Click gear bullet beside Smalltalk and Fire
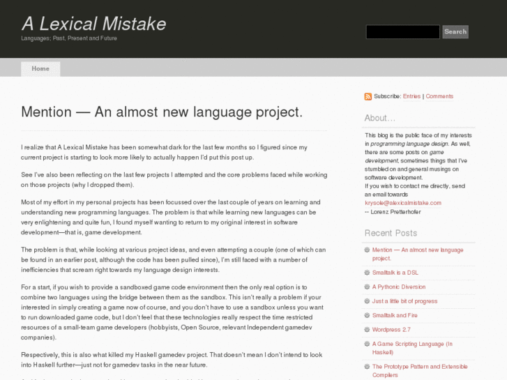This screenshot has width=507, height=380. pos(367,315)
